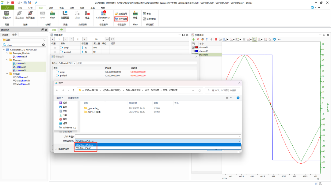331x186 pixels.
Task: Click the 保存信号 save signal button
Action: [x=121, y=19]
